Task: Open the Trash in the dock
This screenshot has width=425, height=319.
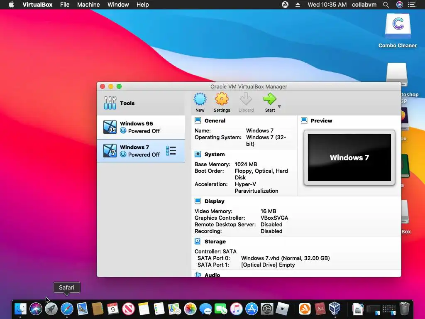Action: click(404, 309)
